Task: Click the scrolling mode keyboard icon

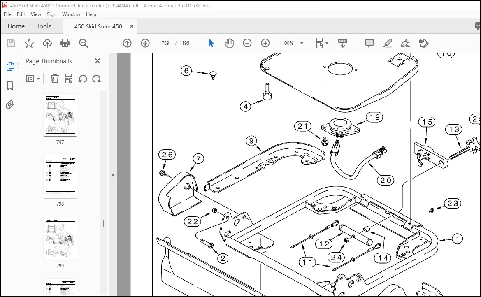Action: 343,43
